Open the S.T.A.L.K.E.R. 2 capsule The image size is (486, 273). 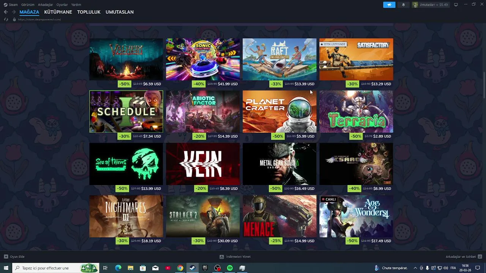[x=203, y=216]
